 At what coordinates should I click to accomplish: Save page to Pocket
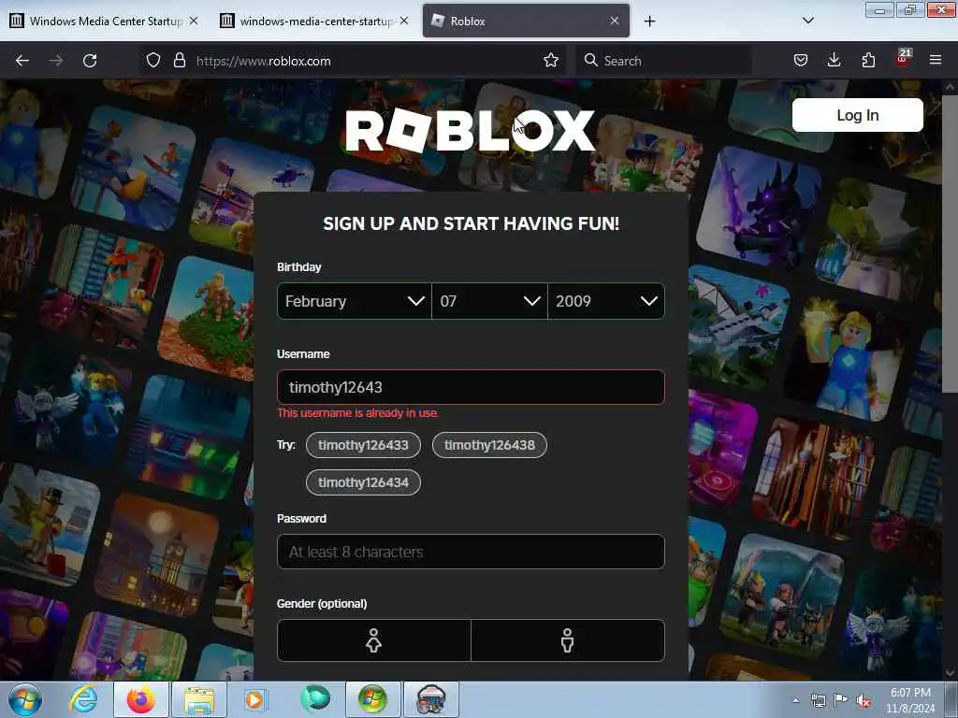(x=801, y=60)
